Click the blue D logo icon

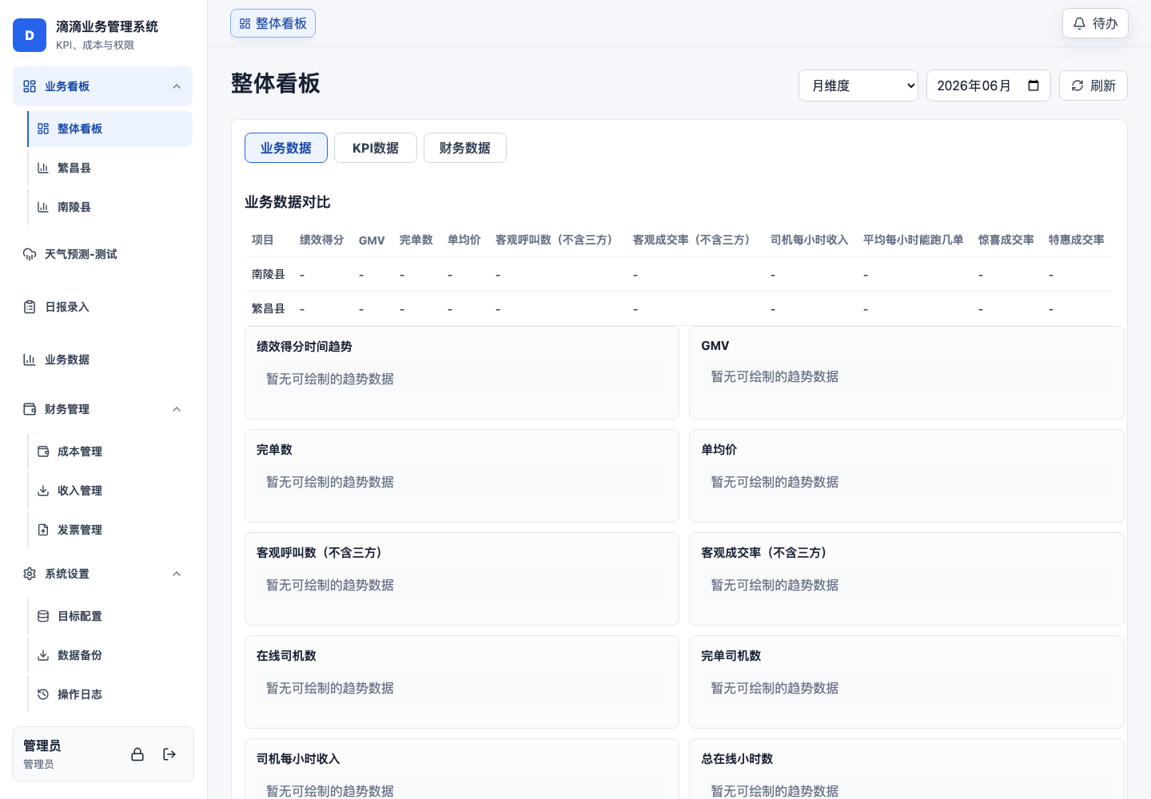pyautogui.click(x=30, y=35)
